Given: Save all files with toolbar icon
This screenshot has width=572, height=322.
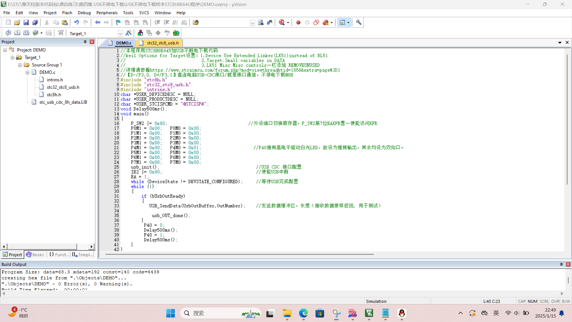Looking at the screenshot, I should pos(35,22).
